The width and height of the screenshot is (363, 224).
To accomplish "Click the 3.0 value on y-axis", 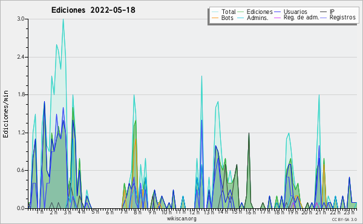I will click(21, 19).
